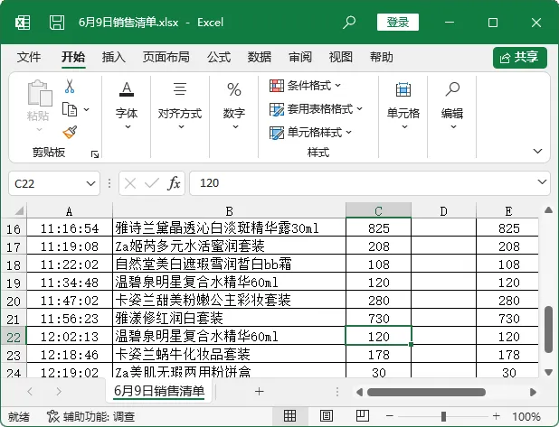Click the horizontal scrollbar thumb
Screen dimensions: 559x427
[x=426, y=392]
